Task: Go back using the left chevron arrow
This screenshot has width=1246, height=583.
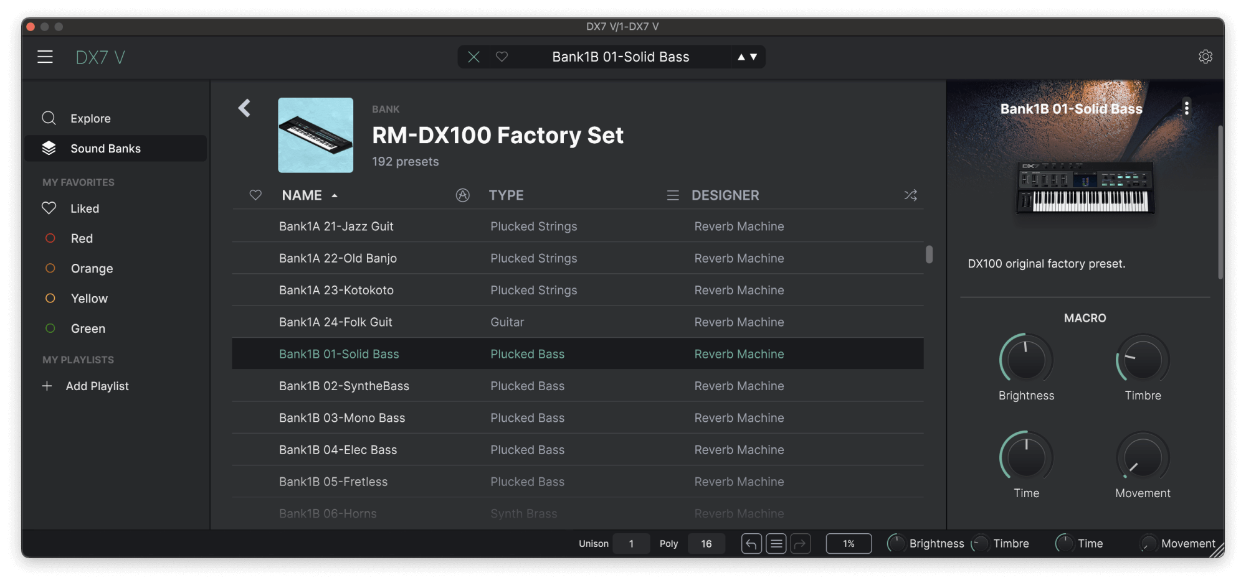Action: point(244,108)
